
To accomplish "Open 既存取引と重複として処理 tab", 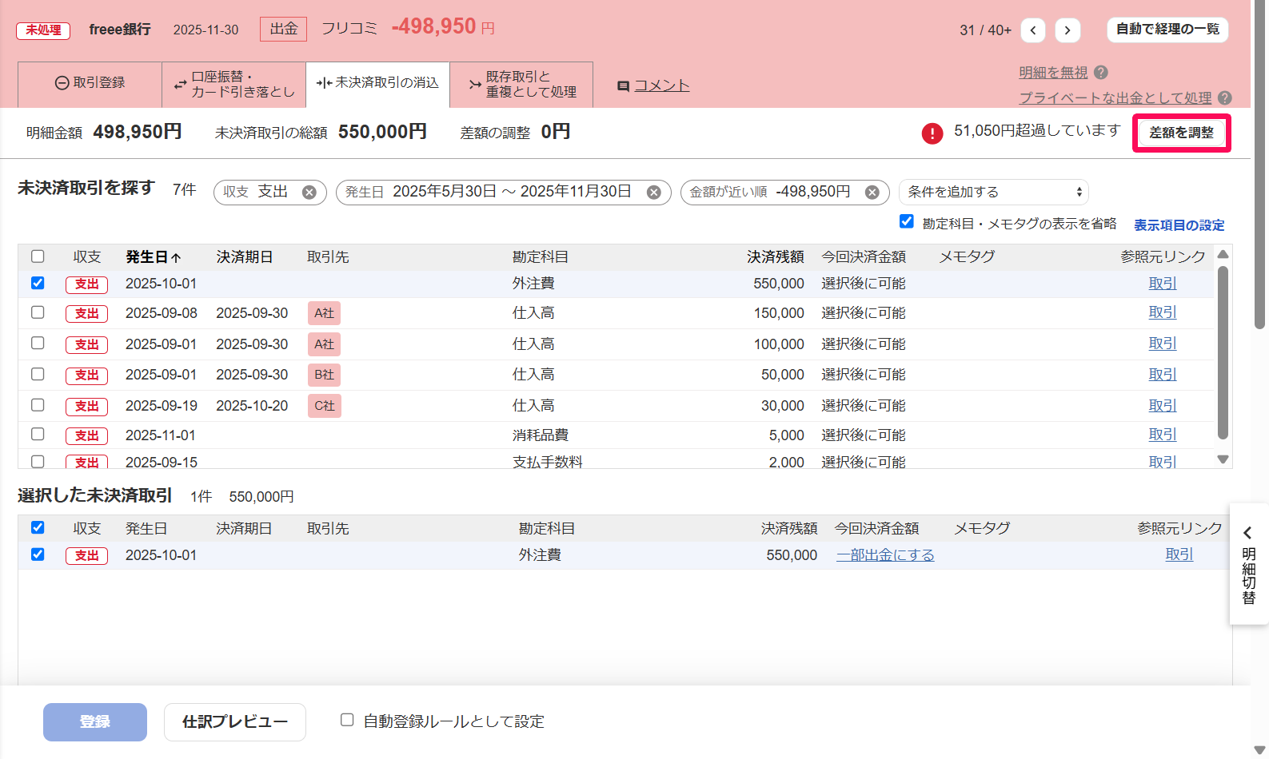I will pyautogui.click(x=521, y=84).
